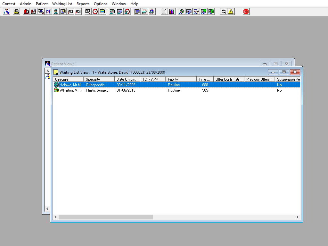Click the pointing hand D icon
The height and width of the screenshot is (246, 328).
pyautogui.click(x=70, y=12)
